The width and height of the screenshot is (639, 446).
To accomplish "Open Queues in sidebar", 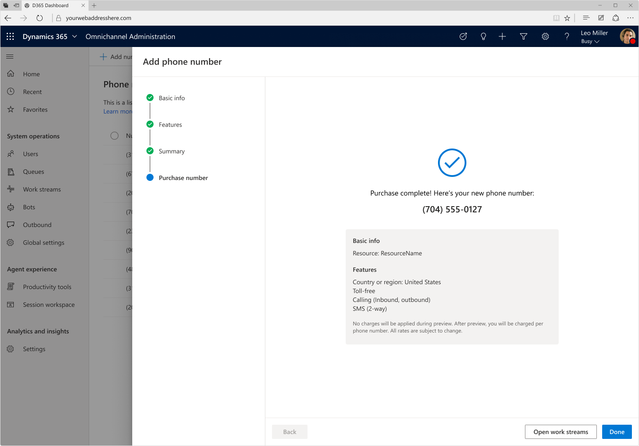I will point(44,172).
